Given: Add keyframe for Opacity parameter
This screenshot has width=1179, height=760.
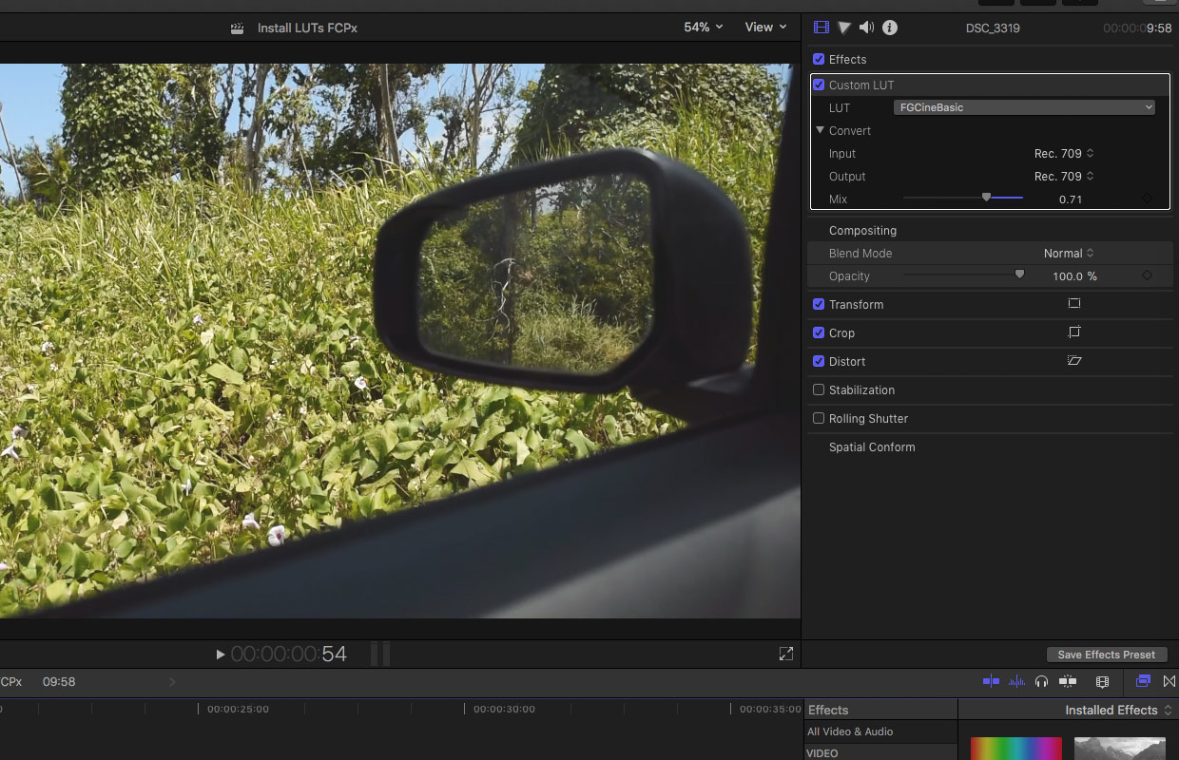Looking at the screenshot, I should (1147, 275).
